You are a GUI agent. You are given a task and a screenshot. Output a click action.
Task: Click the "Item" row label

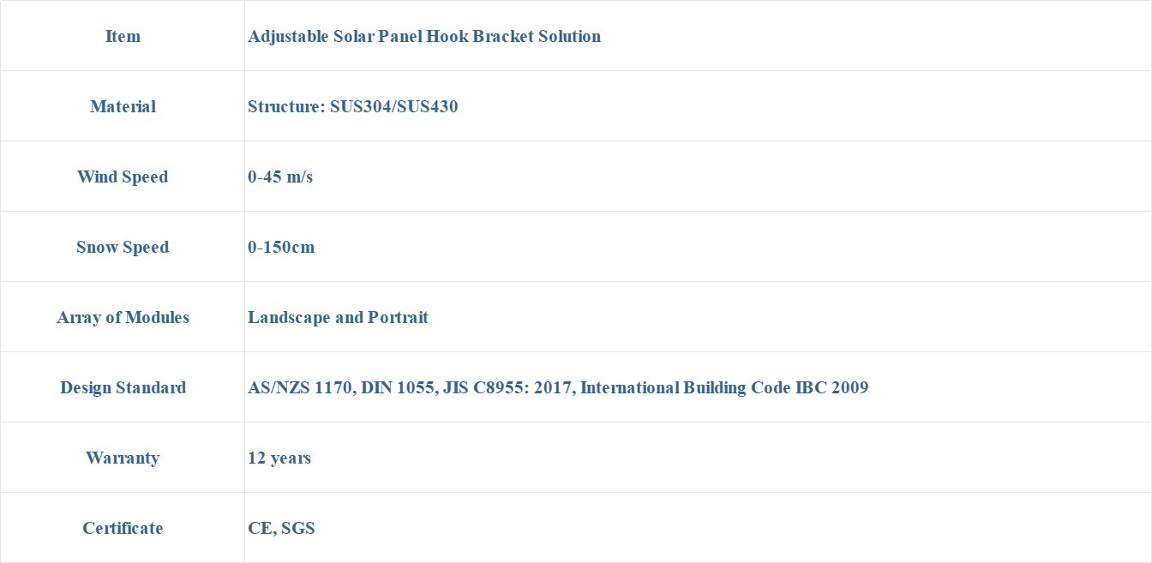coord(123,36)
